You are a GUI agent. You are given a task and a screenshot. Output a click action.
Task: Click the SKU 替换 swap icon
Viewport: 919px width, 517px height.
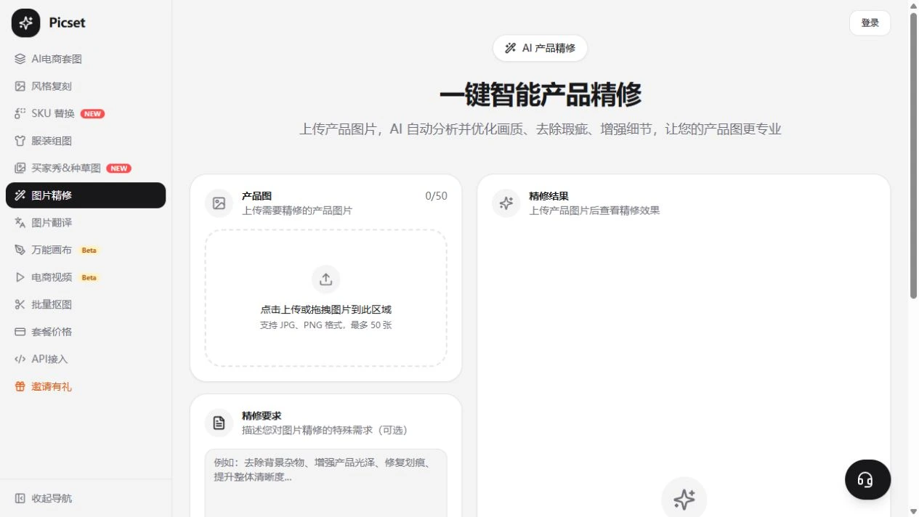[20, 113]
